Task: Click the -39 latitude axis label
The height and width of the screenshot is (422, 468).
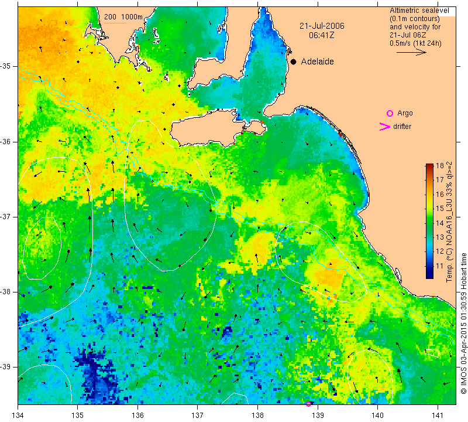Action: tap(6, 367)
